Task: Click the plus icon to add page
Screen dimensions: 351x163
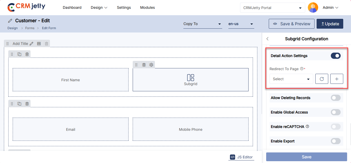Action: click(x=337, y=79)
